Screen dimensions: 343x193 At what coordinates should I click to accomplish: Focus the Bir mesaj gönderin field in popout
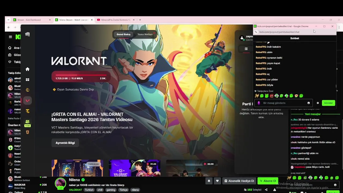point(284,103)
